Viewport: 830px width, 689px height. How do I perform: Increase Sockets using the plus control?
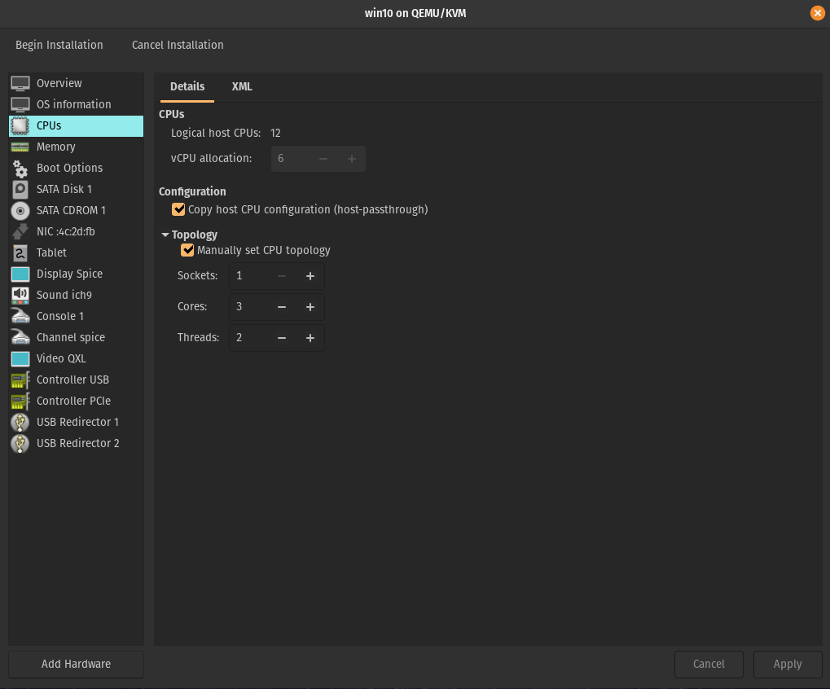310,276
